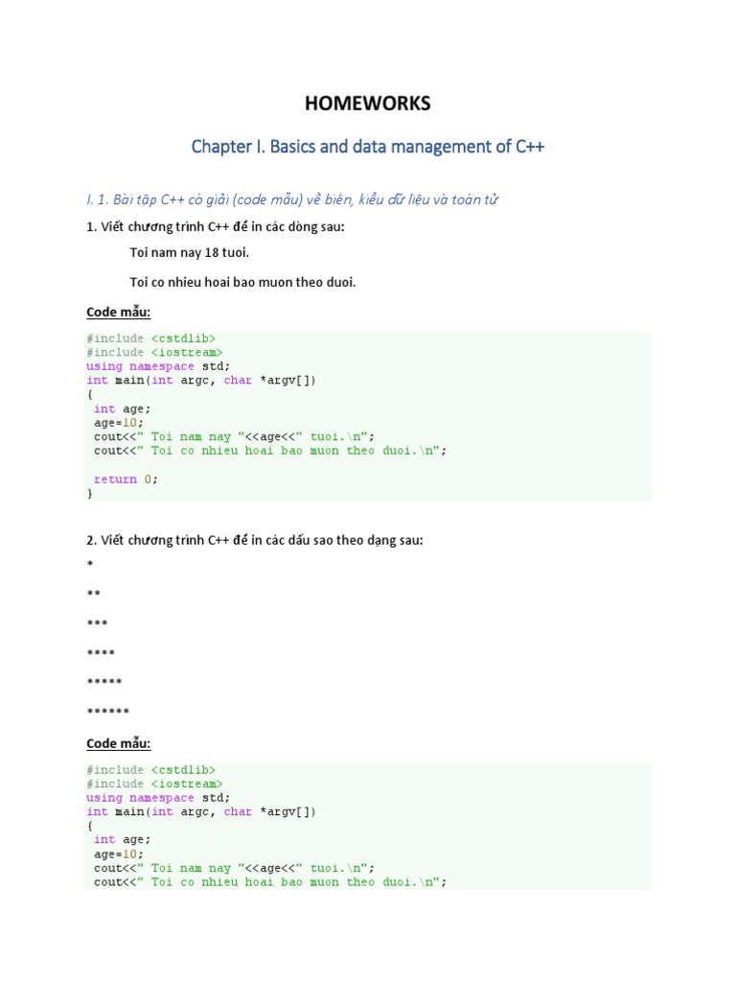Select the section I.1 italic subheading
The image size is (736, 982).
[x=292, y=199]
